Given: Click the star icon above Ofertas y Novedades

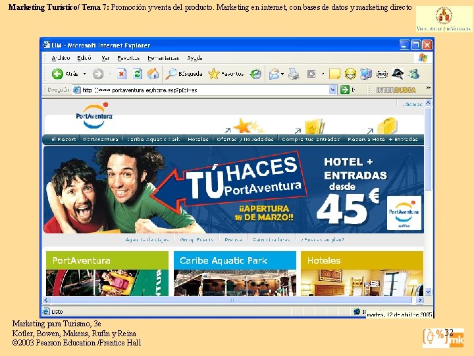Looking at the screenshot, I should pyautogui.click(x=244, y=125).
